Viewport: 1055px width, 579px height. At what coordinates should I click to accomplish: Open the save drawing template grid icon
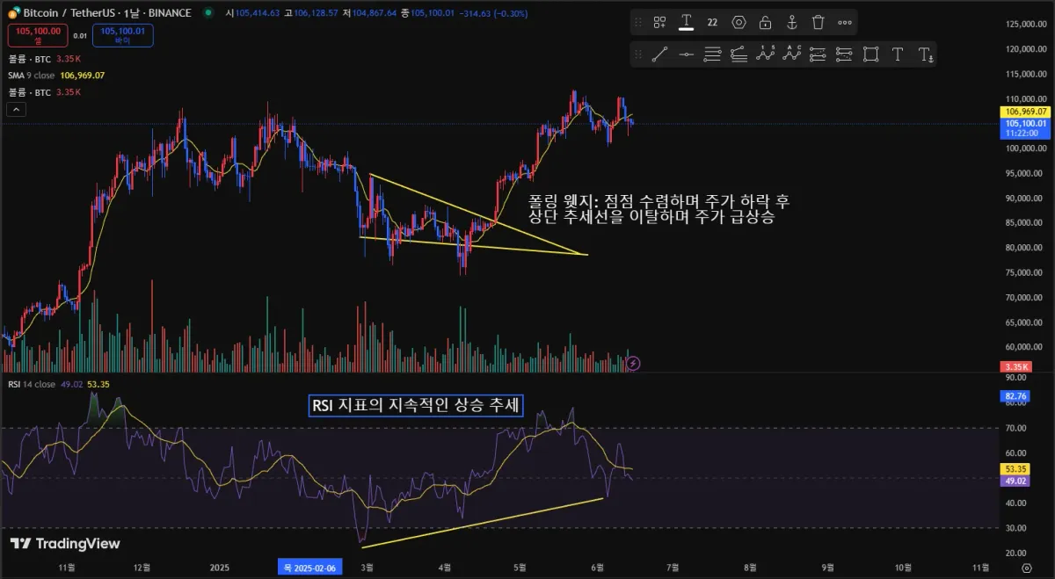click(x=660, y=23)
